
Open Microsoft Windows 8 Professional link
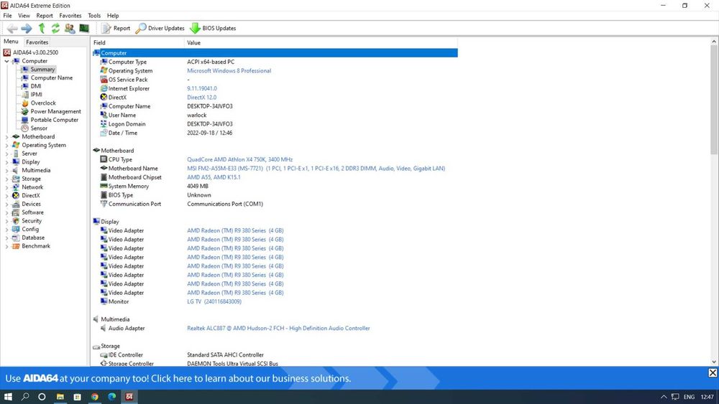click(x=229, y=71)
